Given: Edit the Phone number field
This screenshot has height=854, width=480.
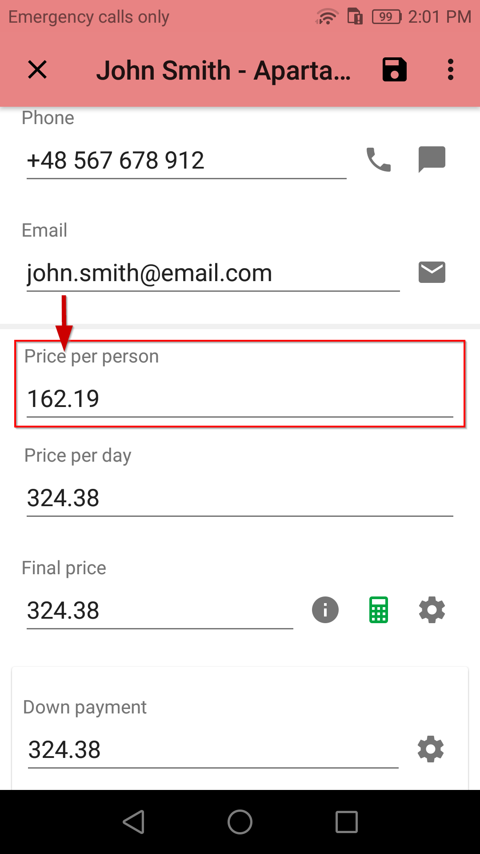Looking at the screenshot, I should point(187,161).
